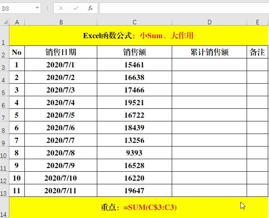Click the Insert Function fx icon
This screenshot has width=269, height=218.
(90, 8)
